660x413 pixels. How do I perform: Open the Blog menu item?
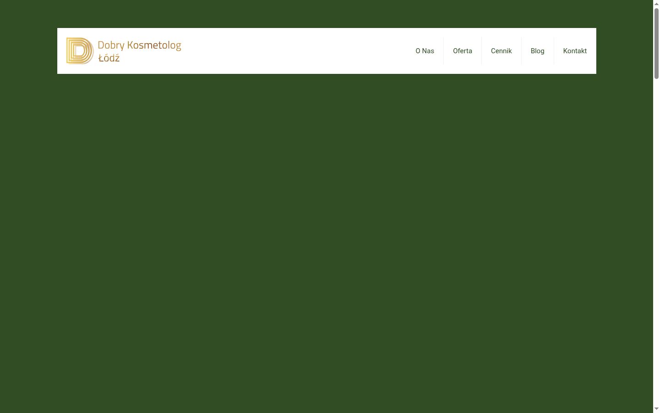pyautogui.click(x=538, y=51)
